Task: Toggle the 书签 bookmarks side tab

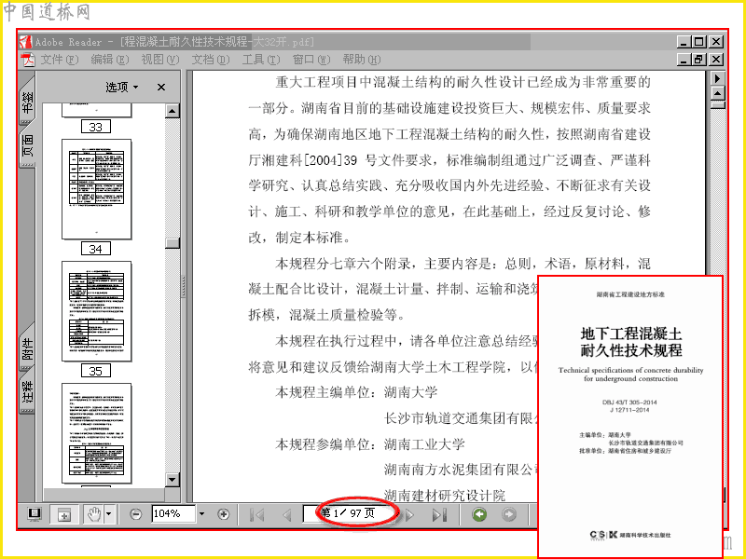Action: point(28,102)
